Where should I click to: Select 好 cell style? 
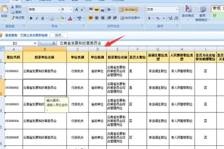click(217, 16)
